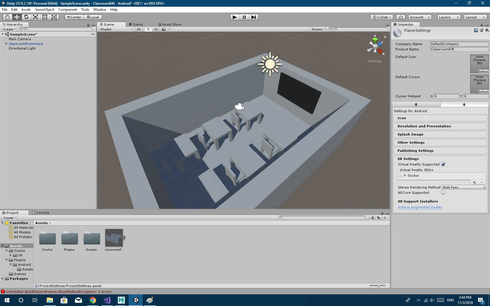Toggle the Center pivot mode button
The image size is (490, 306).
[74, 17]
